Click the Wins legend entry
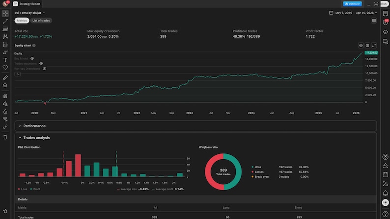 click(256, 167)
